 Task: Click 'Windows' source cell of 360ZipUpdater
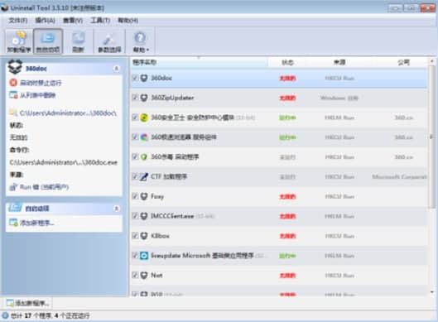coord(339,98)
